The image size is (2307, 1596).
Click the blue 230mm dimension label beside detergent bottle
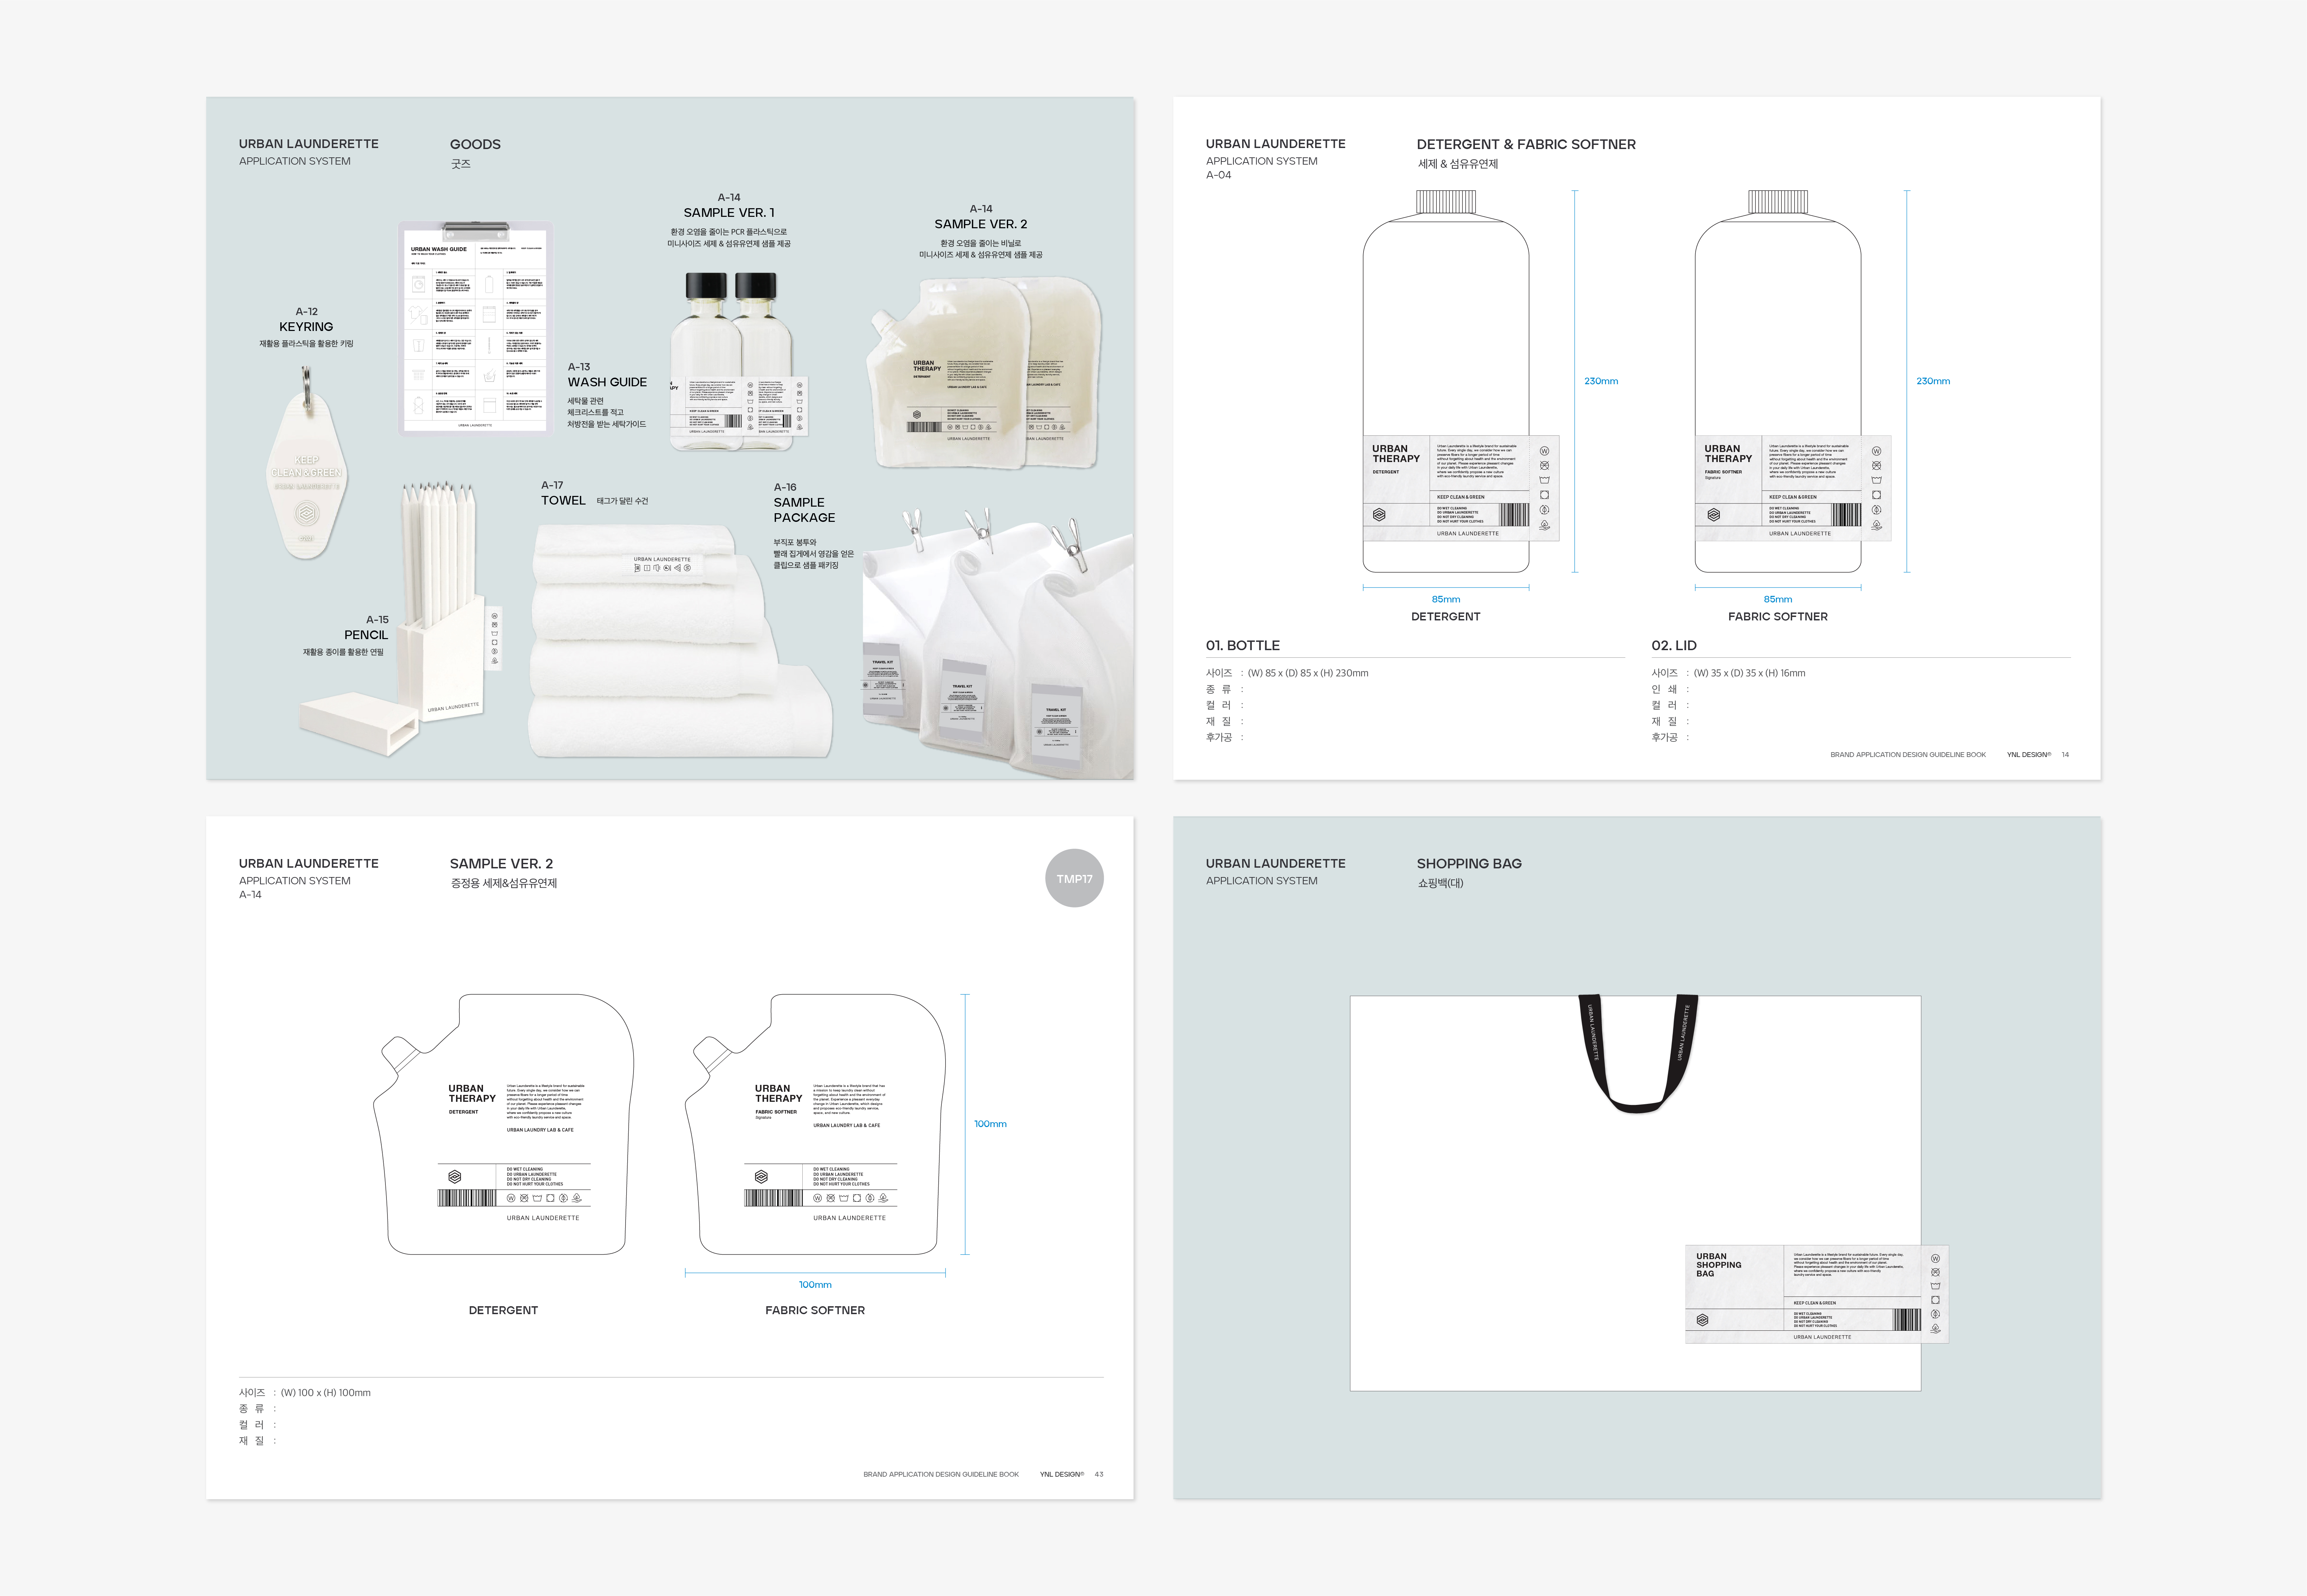[1601, 381]
